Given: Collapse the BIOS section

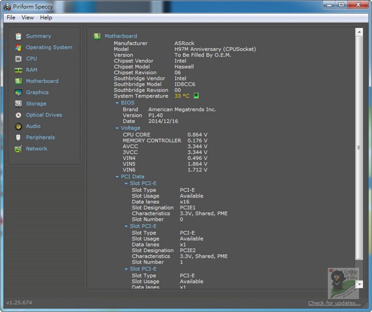Looking at the screenshot, I should click(x=117, y=103).
